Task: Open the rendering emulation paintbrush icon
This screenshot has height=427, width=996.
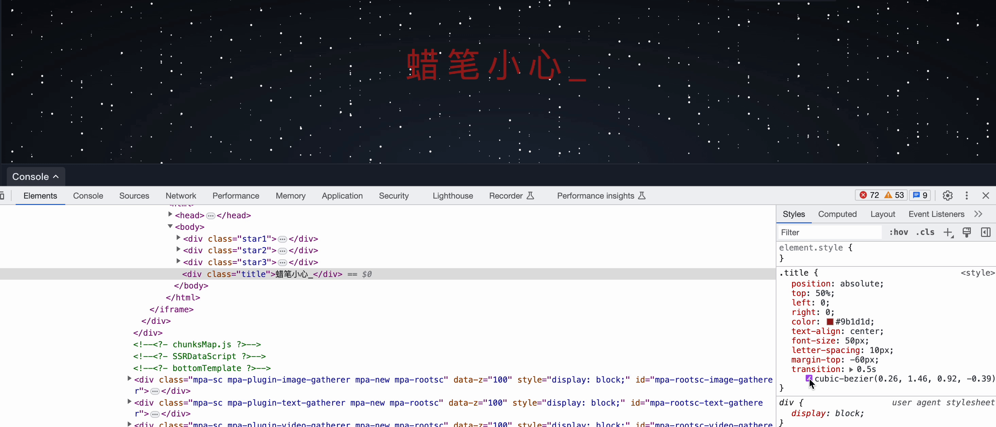Action: pos(967,232)
